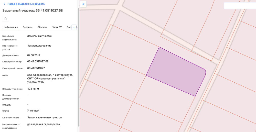The height and width of the screenshot is (132, 256).
Task: Click the date value 07.06.2011
Action: pos(34,55)
